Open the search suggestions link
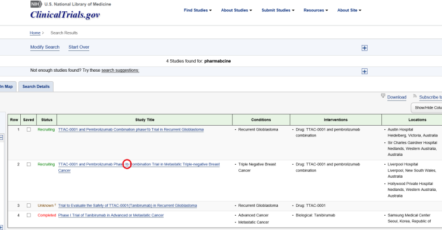 coord(120,70)
